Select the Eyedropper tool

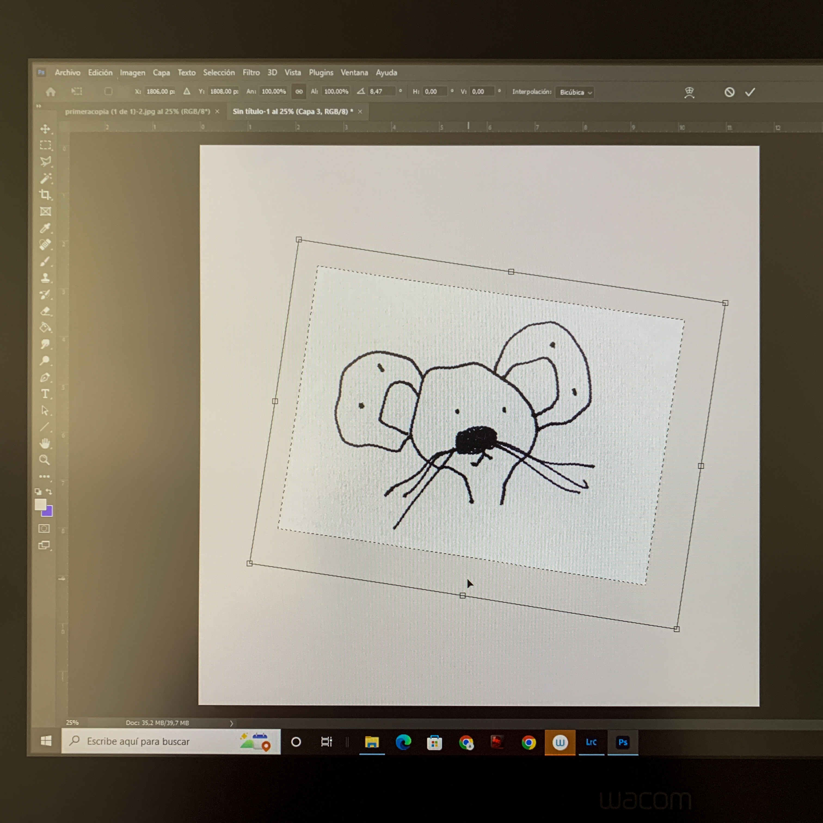[x=45, y=228]
